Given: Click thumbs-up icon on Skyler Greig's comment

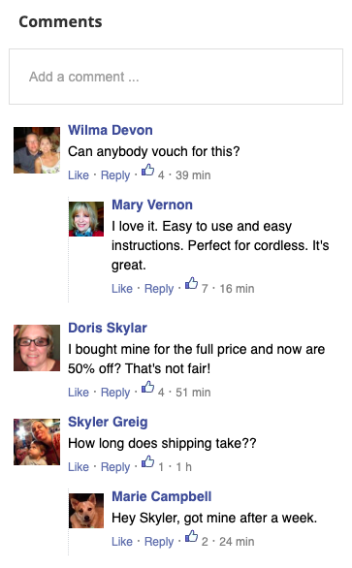Looking at the screenshot, I should coord(147,461).
